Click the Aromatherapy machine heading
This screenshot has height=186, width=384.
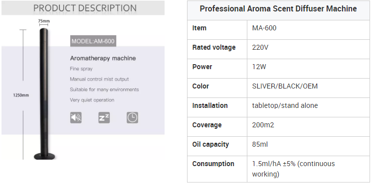coord(103,58)
